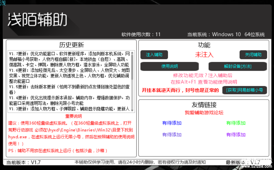Click the 当前系统：Windows 10 64位系统 text
Image resolution: width=274 pixels, height=170 pixels.
point(226,34)
